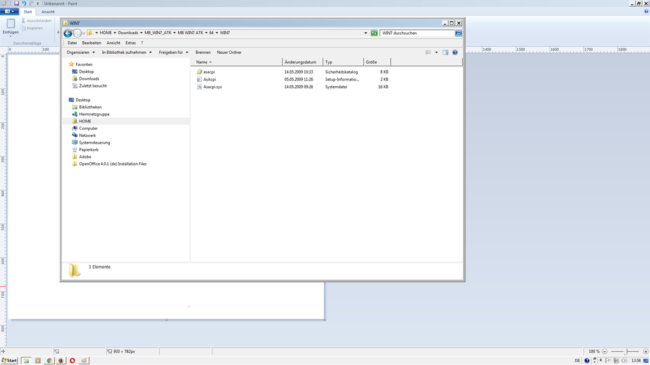This screenshot has width=650, height=365.
Task: Open the blue Paint application menu button
Action: pos(9,11)
